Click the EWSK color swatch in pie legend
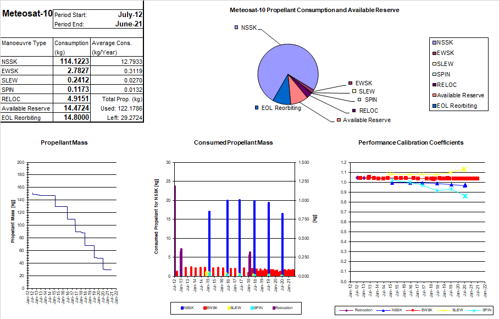This screenshot has width=499, height=319. [x=434, y=53]
